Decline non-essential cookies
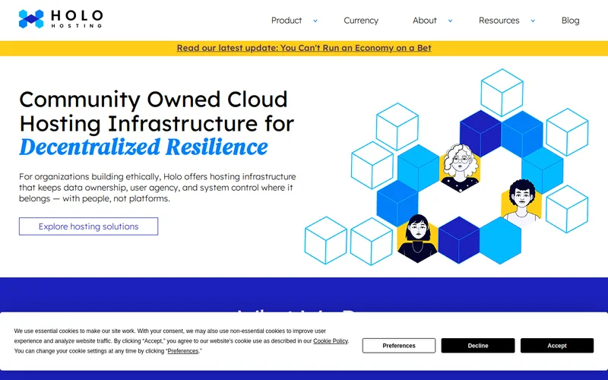 pos(478,346)
